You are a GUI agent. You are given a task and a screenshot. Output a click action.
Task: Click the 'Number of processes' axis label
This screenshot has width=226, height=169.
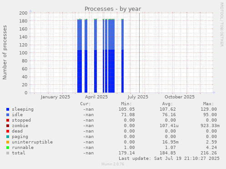coord(5,52)
